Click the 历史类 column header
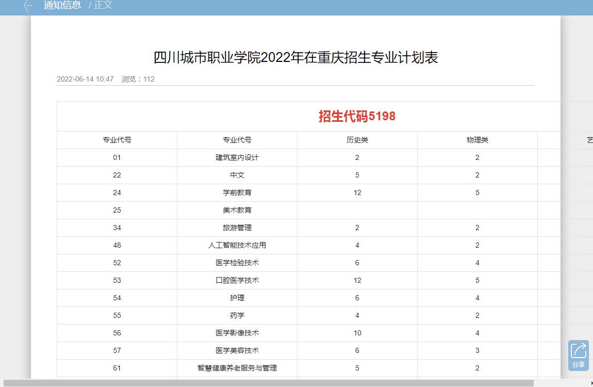Screen dimensions: 593x387 point(357,140)
